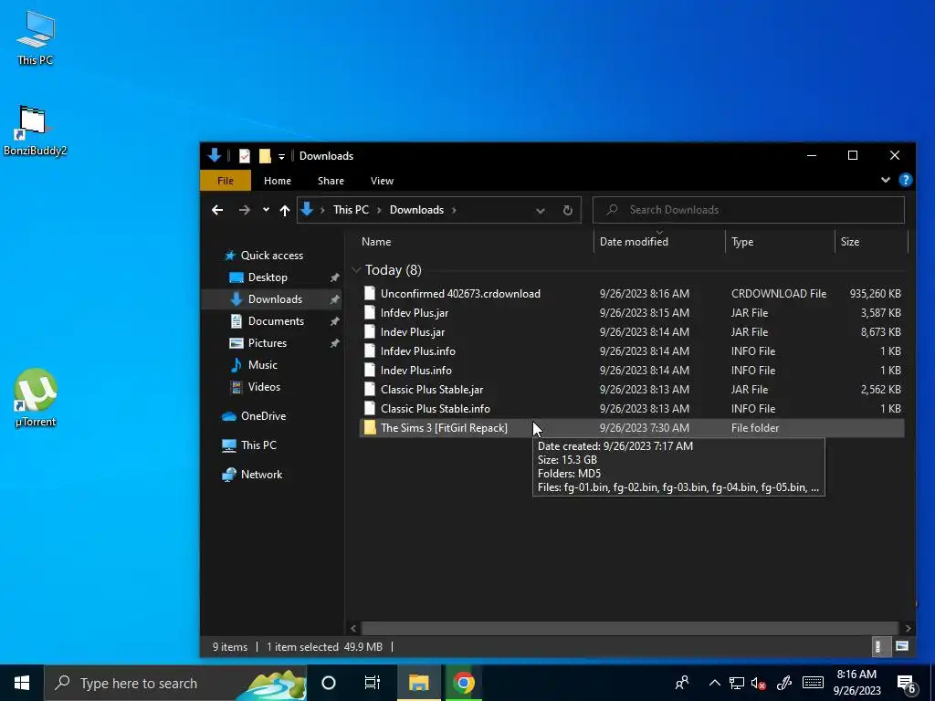
Task: Open Customize Quick Access Toolbar dropdown
Action: [x=281, y=157]
